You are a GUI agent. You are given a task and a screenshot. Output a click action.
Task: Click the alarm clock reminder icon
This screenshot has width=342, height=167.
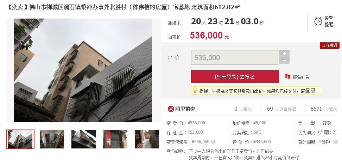pyautogui.click(x=318, y=21)
